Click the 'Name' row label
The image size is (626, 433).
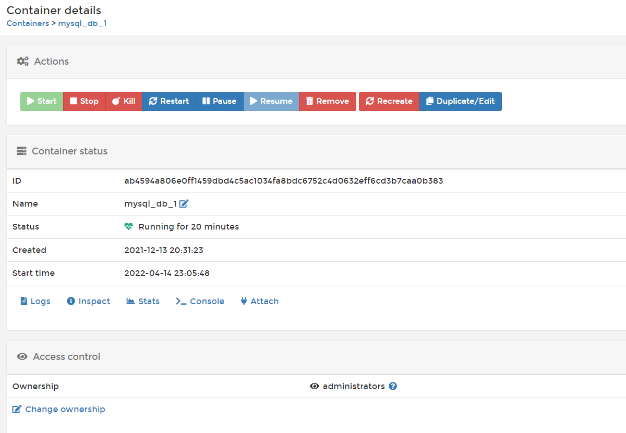click(x=25, y=203)
